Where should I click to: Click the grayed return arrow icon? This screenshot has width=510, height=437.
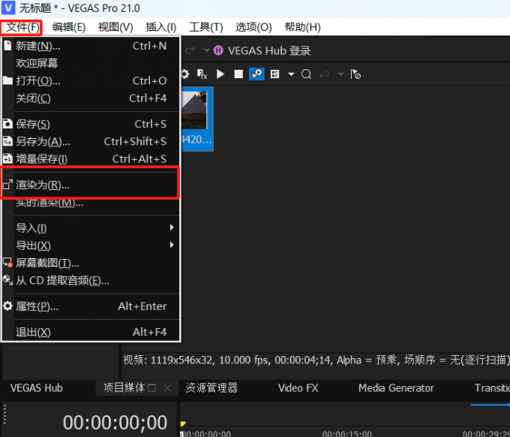(324, 74)
